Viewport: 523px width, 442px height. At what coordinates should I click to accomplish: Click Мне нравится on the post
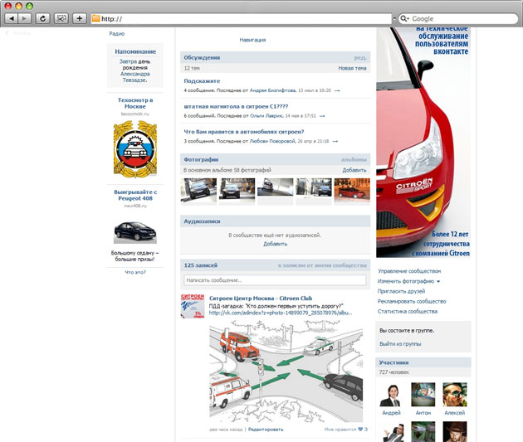pyautogui.click(x=340, y=430)
